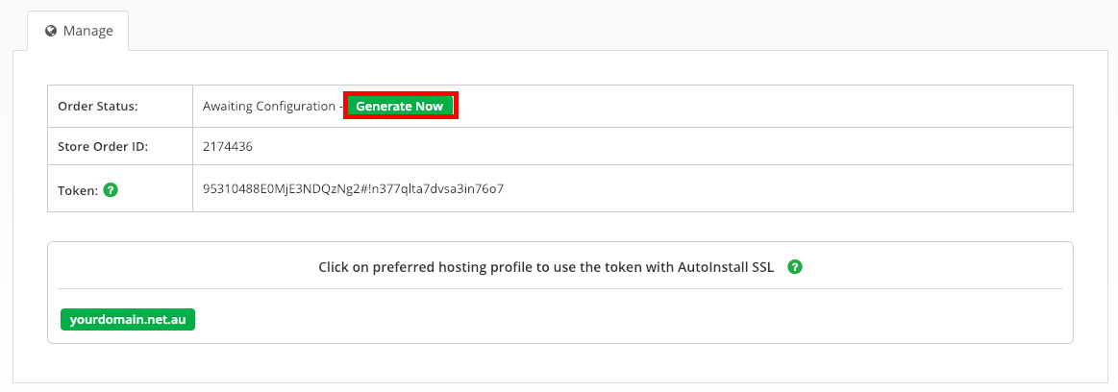Click the preferred hosting profile instruction text

click(x=546, y=267)
